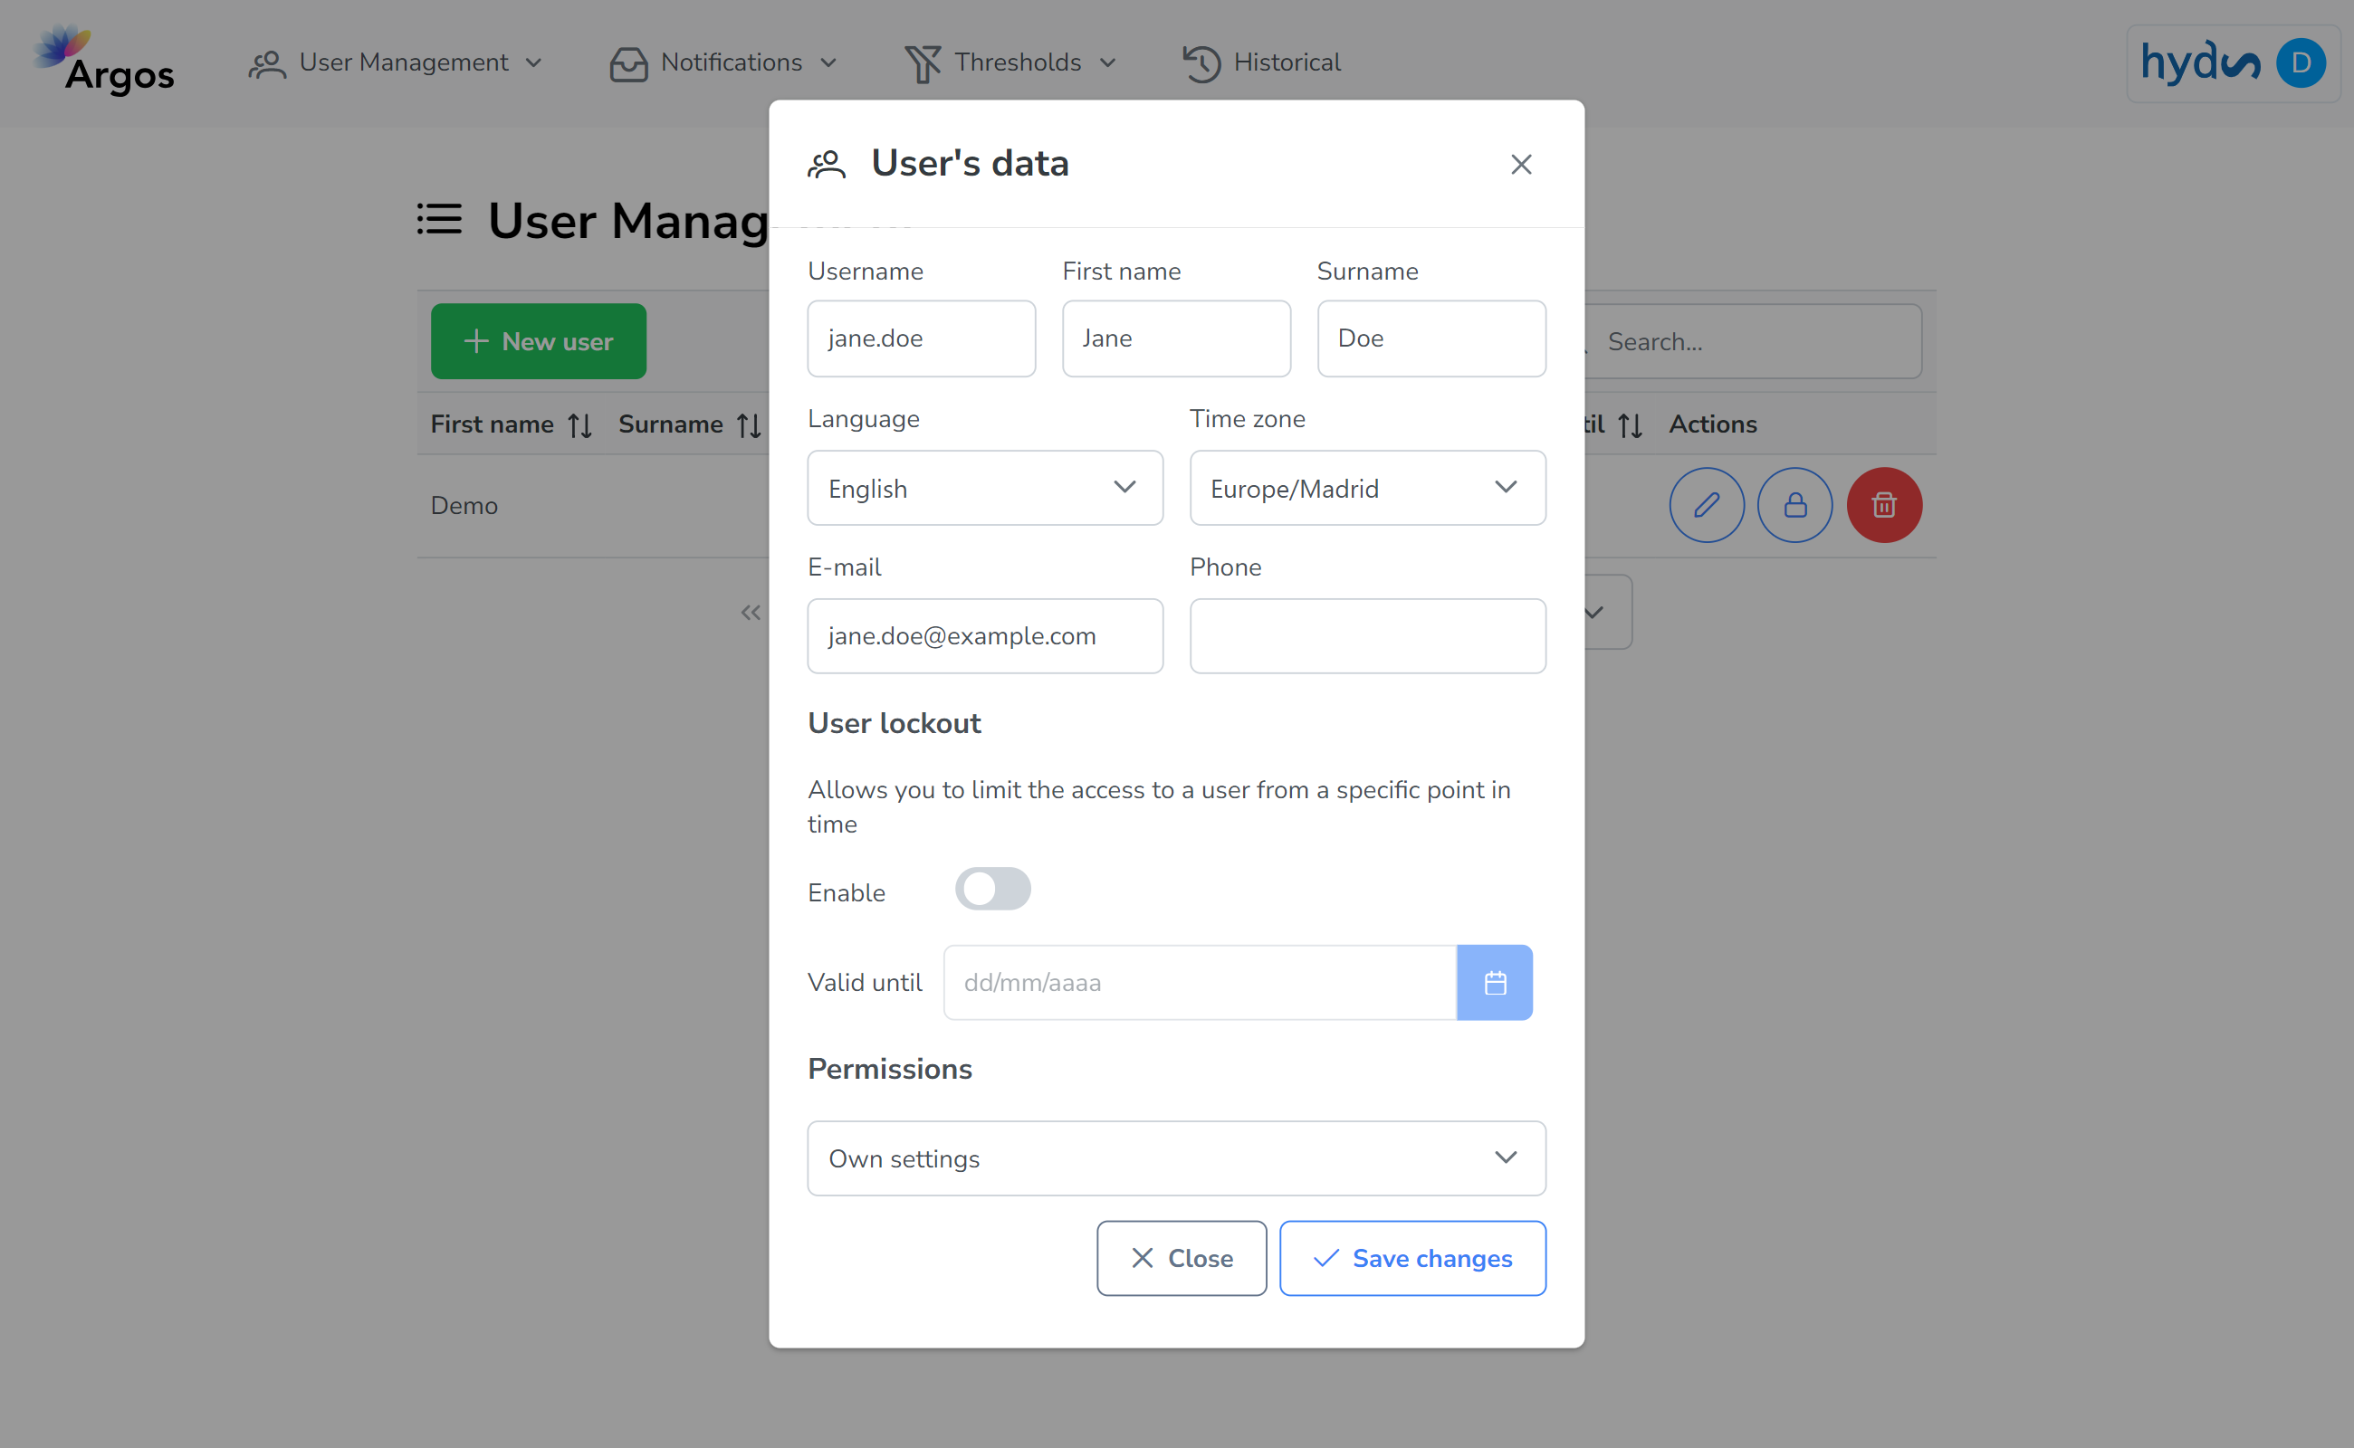2354x1448 pixels.
Task: Click the delete (trash) icon for Demo user
Action: 1885,504
